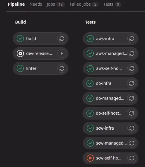Retry the do-self-host job

132,113
